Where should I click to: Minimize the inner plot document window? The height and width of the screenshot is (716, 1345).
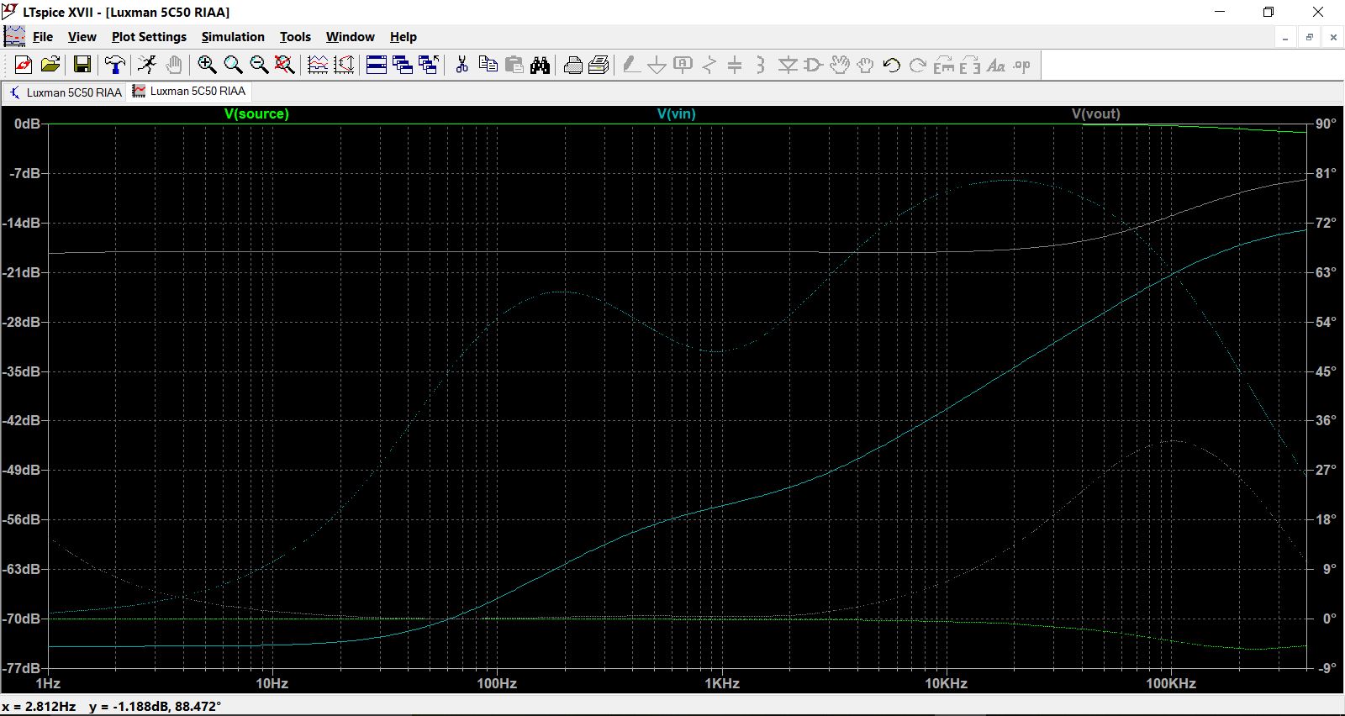click(x=1285, y=37)
